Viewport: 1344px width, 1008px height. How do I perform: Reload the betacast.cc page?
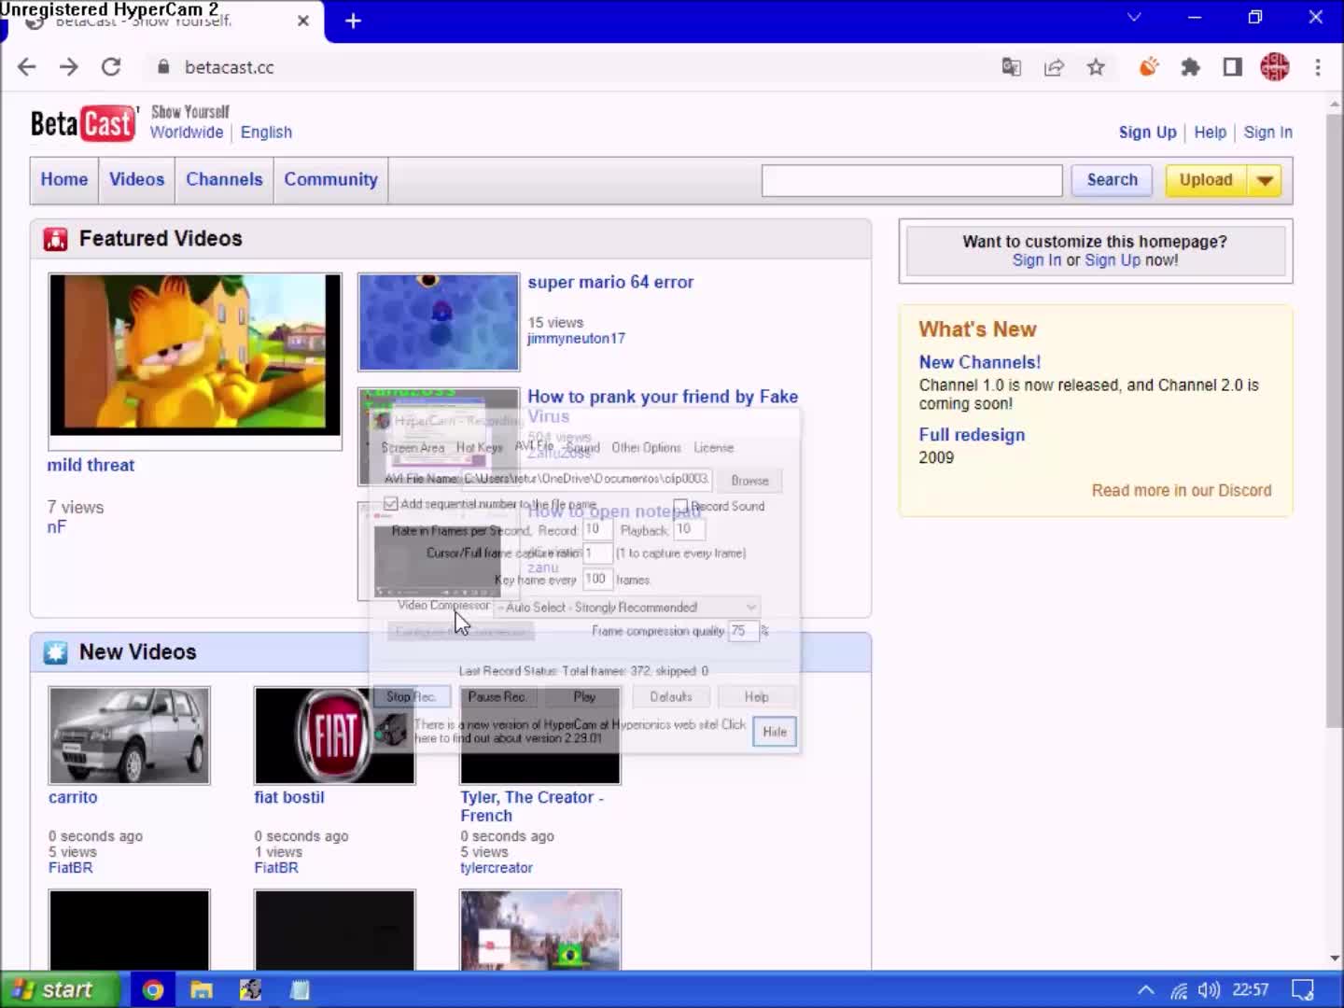tap(111, 67)
